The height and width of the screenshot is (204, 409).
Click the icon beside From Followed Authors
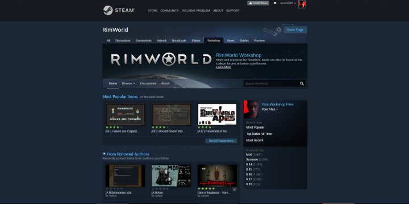click(104, 154)
